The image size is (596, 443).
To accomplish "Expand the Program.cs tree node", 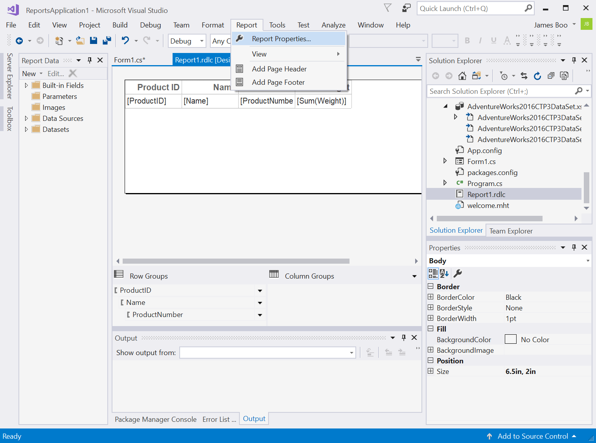I will pyautogui.click(x=445, y=182).
